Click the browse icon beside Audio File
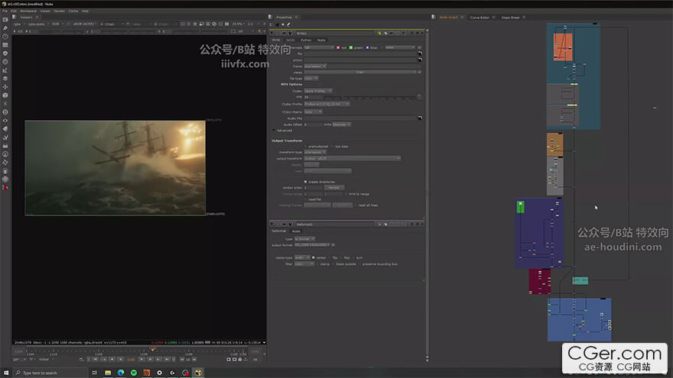The width and height of the screenshot is (673, 378). click(x=420, y=118)
